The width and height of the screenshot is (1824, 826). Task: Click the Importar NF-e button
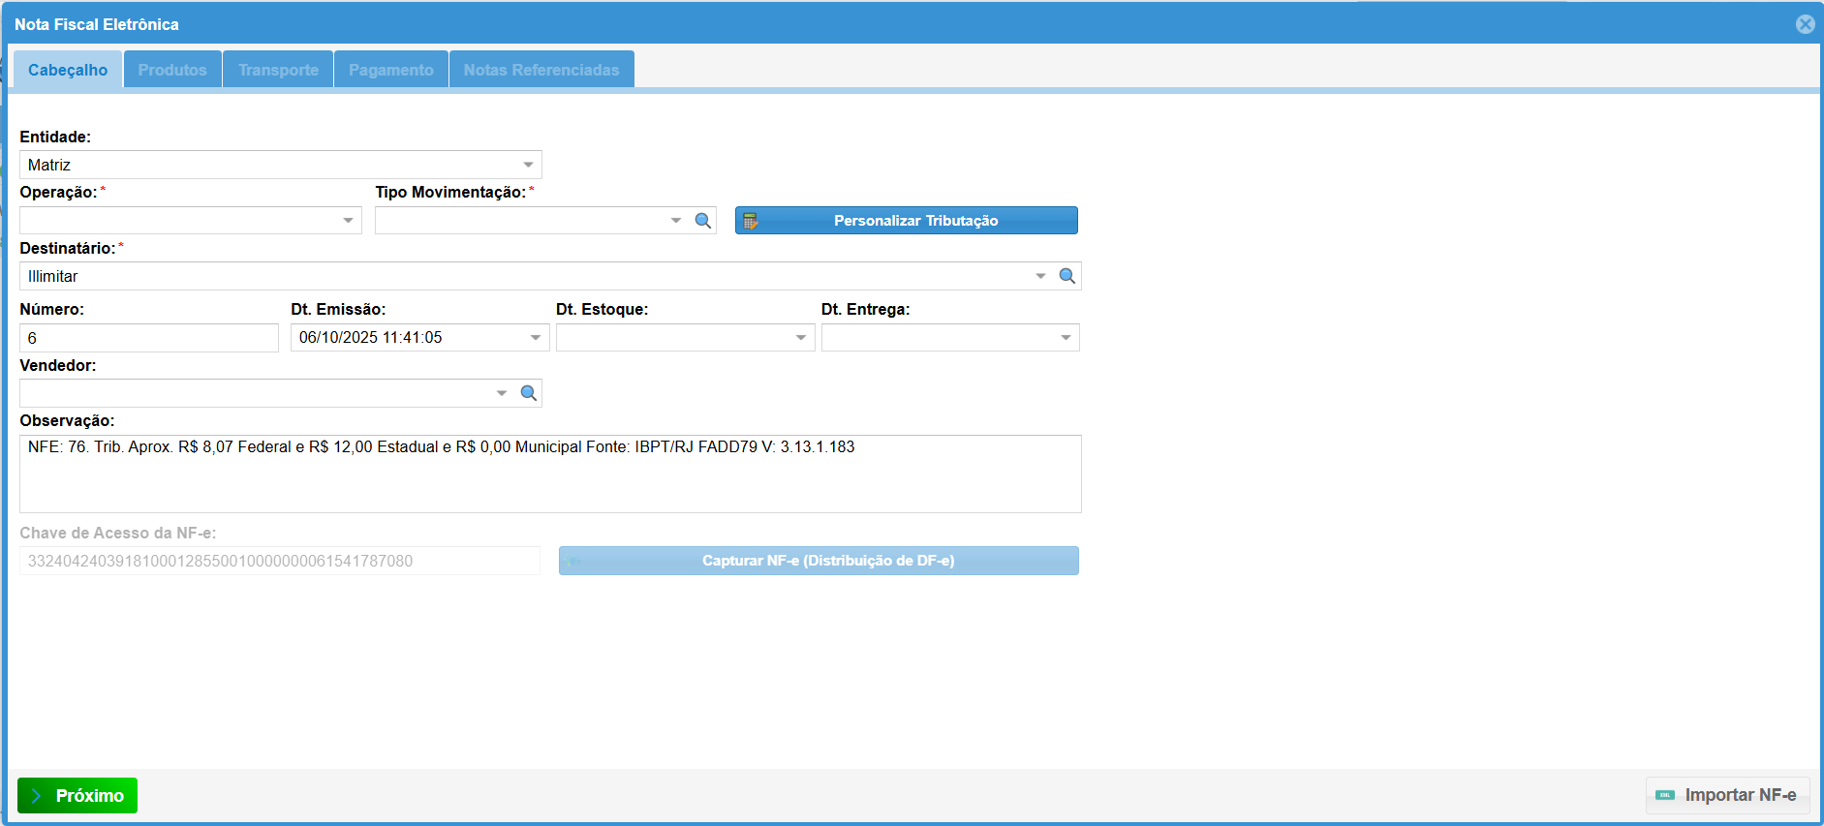tap(1727, 795)
